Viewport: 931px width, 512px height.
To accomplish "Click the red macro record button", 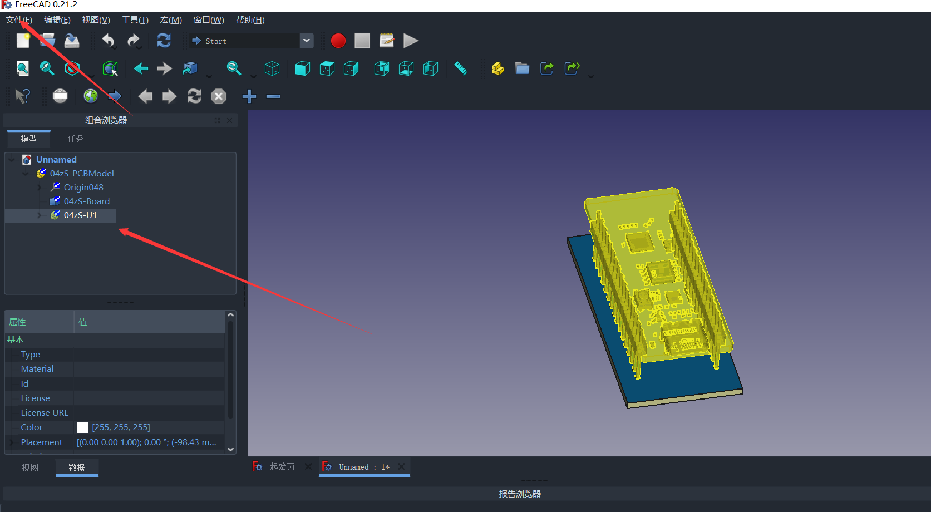I will coord(338,41).
